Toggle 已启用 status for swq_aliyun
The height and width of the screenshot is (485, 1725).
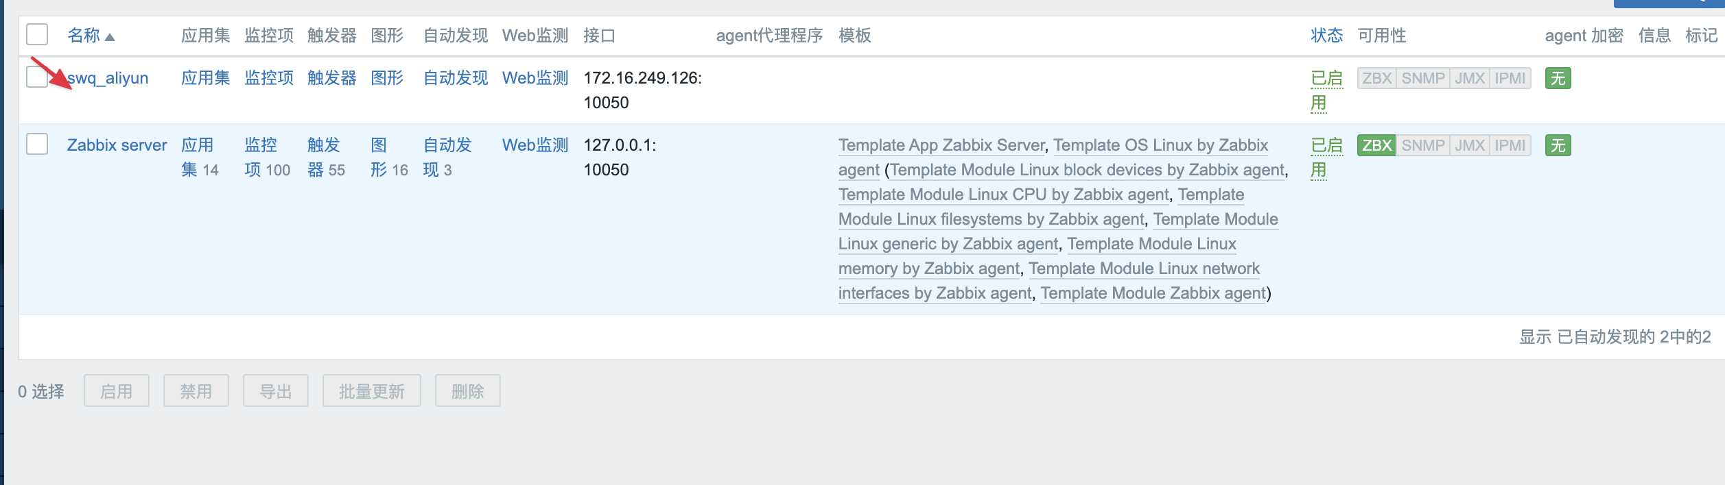coord(1326,79)
